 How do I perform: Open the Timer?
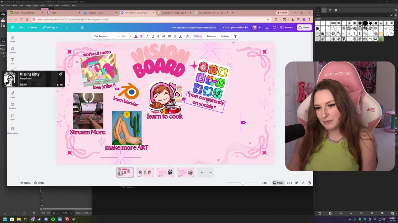[x=39, y=183]
